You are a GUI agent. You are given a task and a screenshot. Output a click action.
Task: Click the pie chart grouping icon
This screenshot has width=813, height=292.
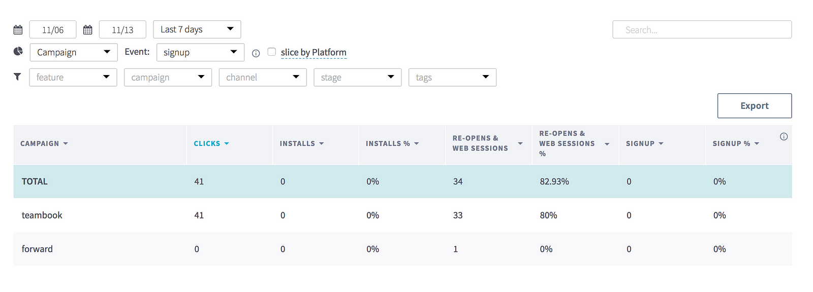18,51
